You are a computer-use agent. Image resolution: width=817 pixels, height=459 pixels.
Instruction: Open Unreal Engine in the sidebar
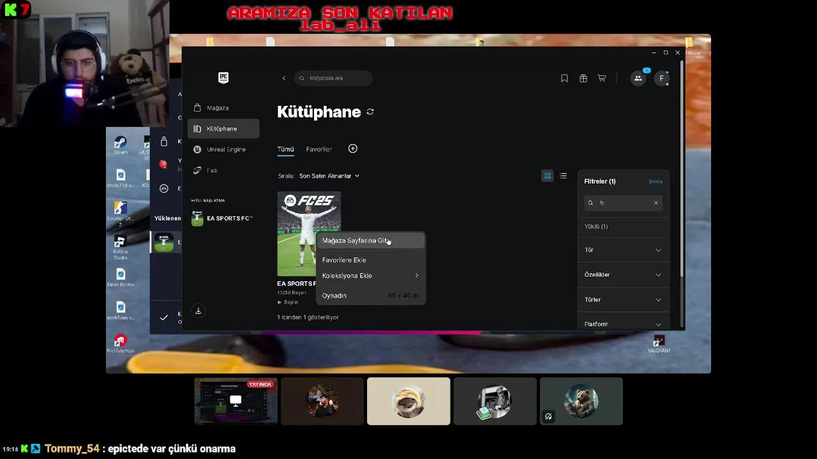click(x=223, y=149)
